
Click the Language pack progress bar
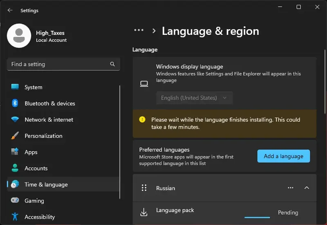click(257, 217)
